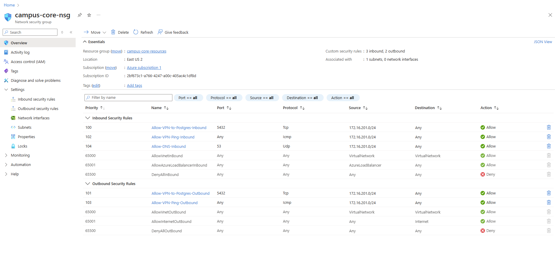Delete the Allow-VPN-to-Postgres-Outbound rule with trash icon
Screen dimensions: 555x256
coord(549,193)
